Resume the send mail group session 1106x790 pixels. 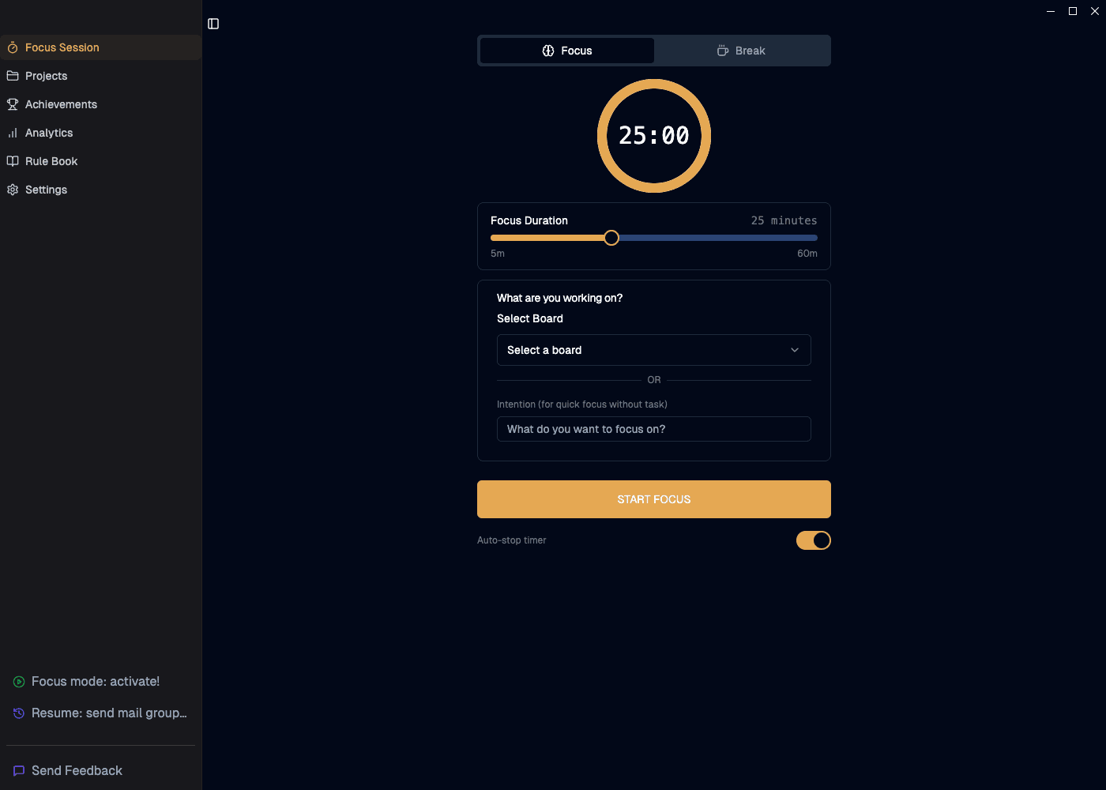108,713
